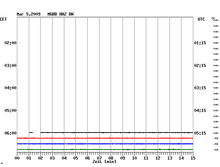Click the green seismogram trace
The height and width of the screenshot is (167, 220).
tap(105, 149)
